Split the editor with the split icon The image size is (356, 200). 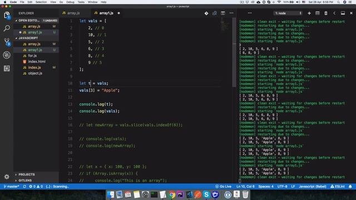(223, 13)
